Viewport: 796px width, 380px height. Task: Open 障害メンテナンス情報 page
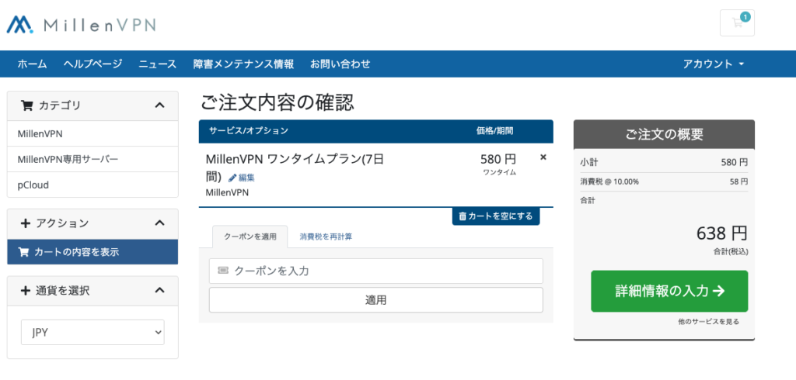[x=243, y=64]
